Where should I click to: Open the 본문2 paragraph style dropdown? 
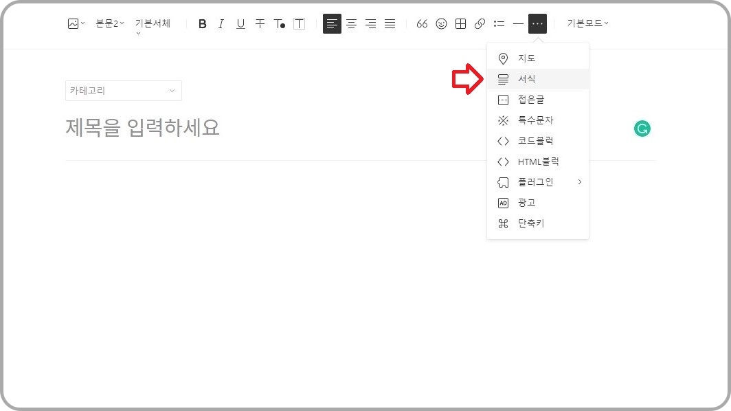tap(110, 23)
